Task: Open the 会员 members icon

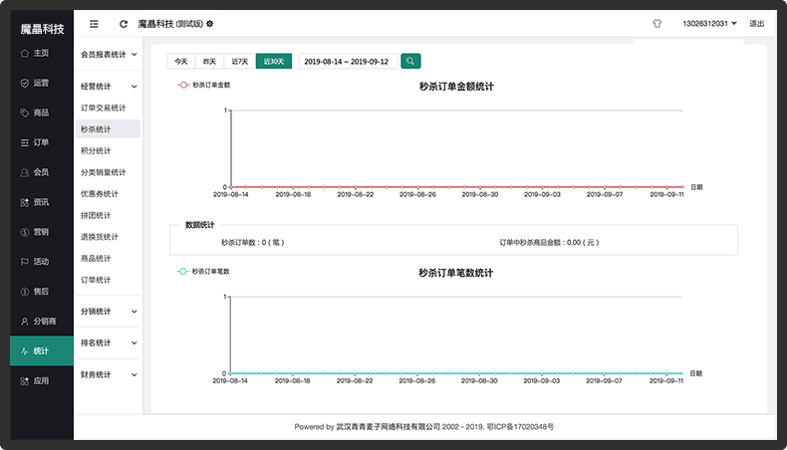Action: 25,172
